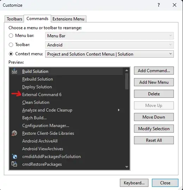The height and width of the screenshot is (190, 183).
Task: Click the preview list scroll down arrow
Action: click(x=127, y=167)
